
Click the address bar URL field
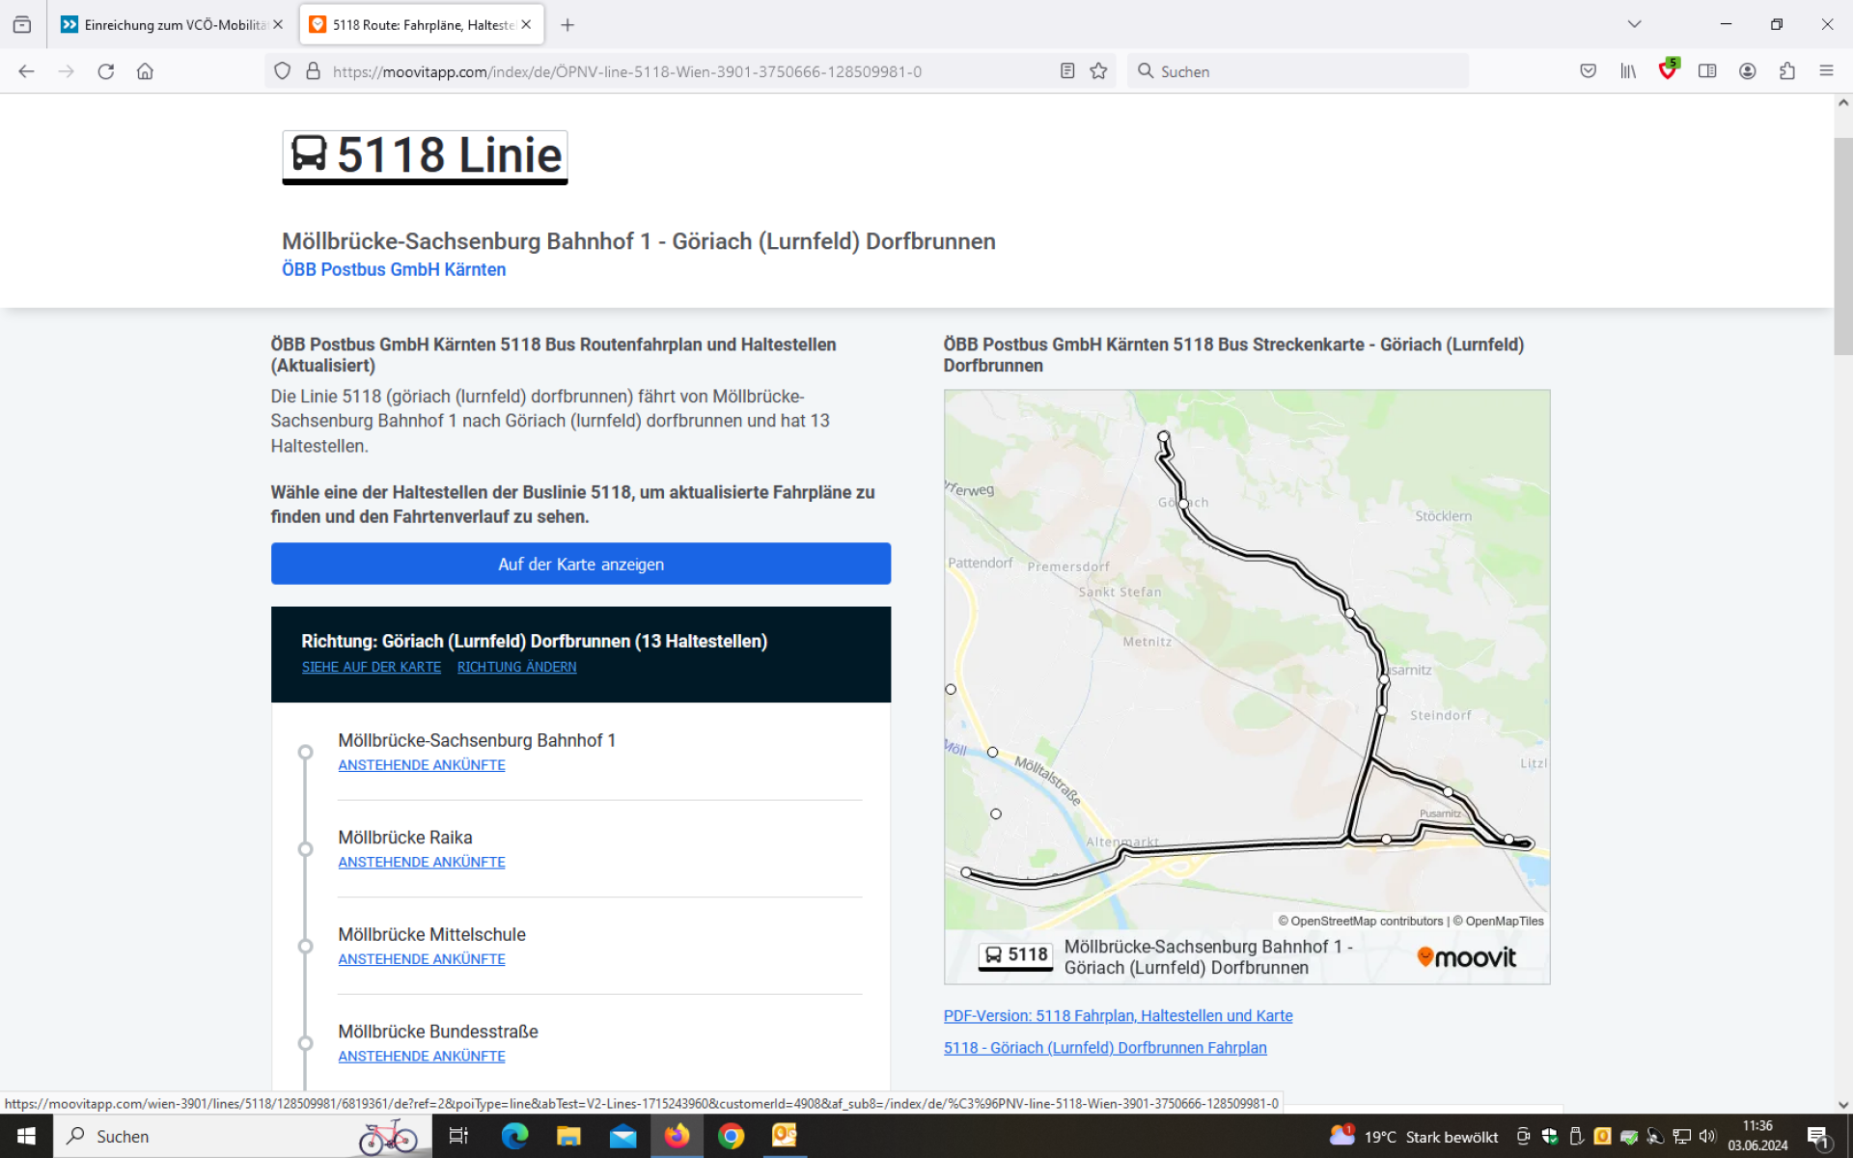(690, 71)
